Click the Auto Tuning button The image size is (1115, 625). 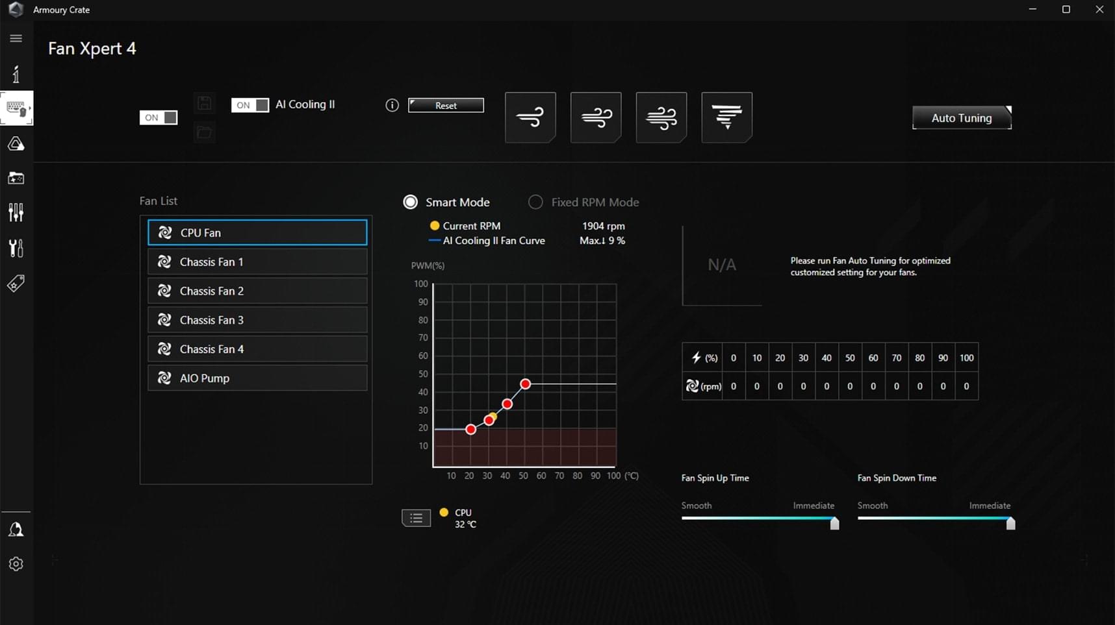(962, 117)
